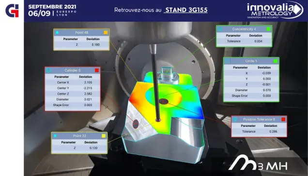Click the SEPTEMBRE 2021 date text
This screenshot has width=308, height=176.
coord(52,7)
